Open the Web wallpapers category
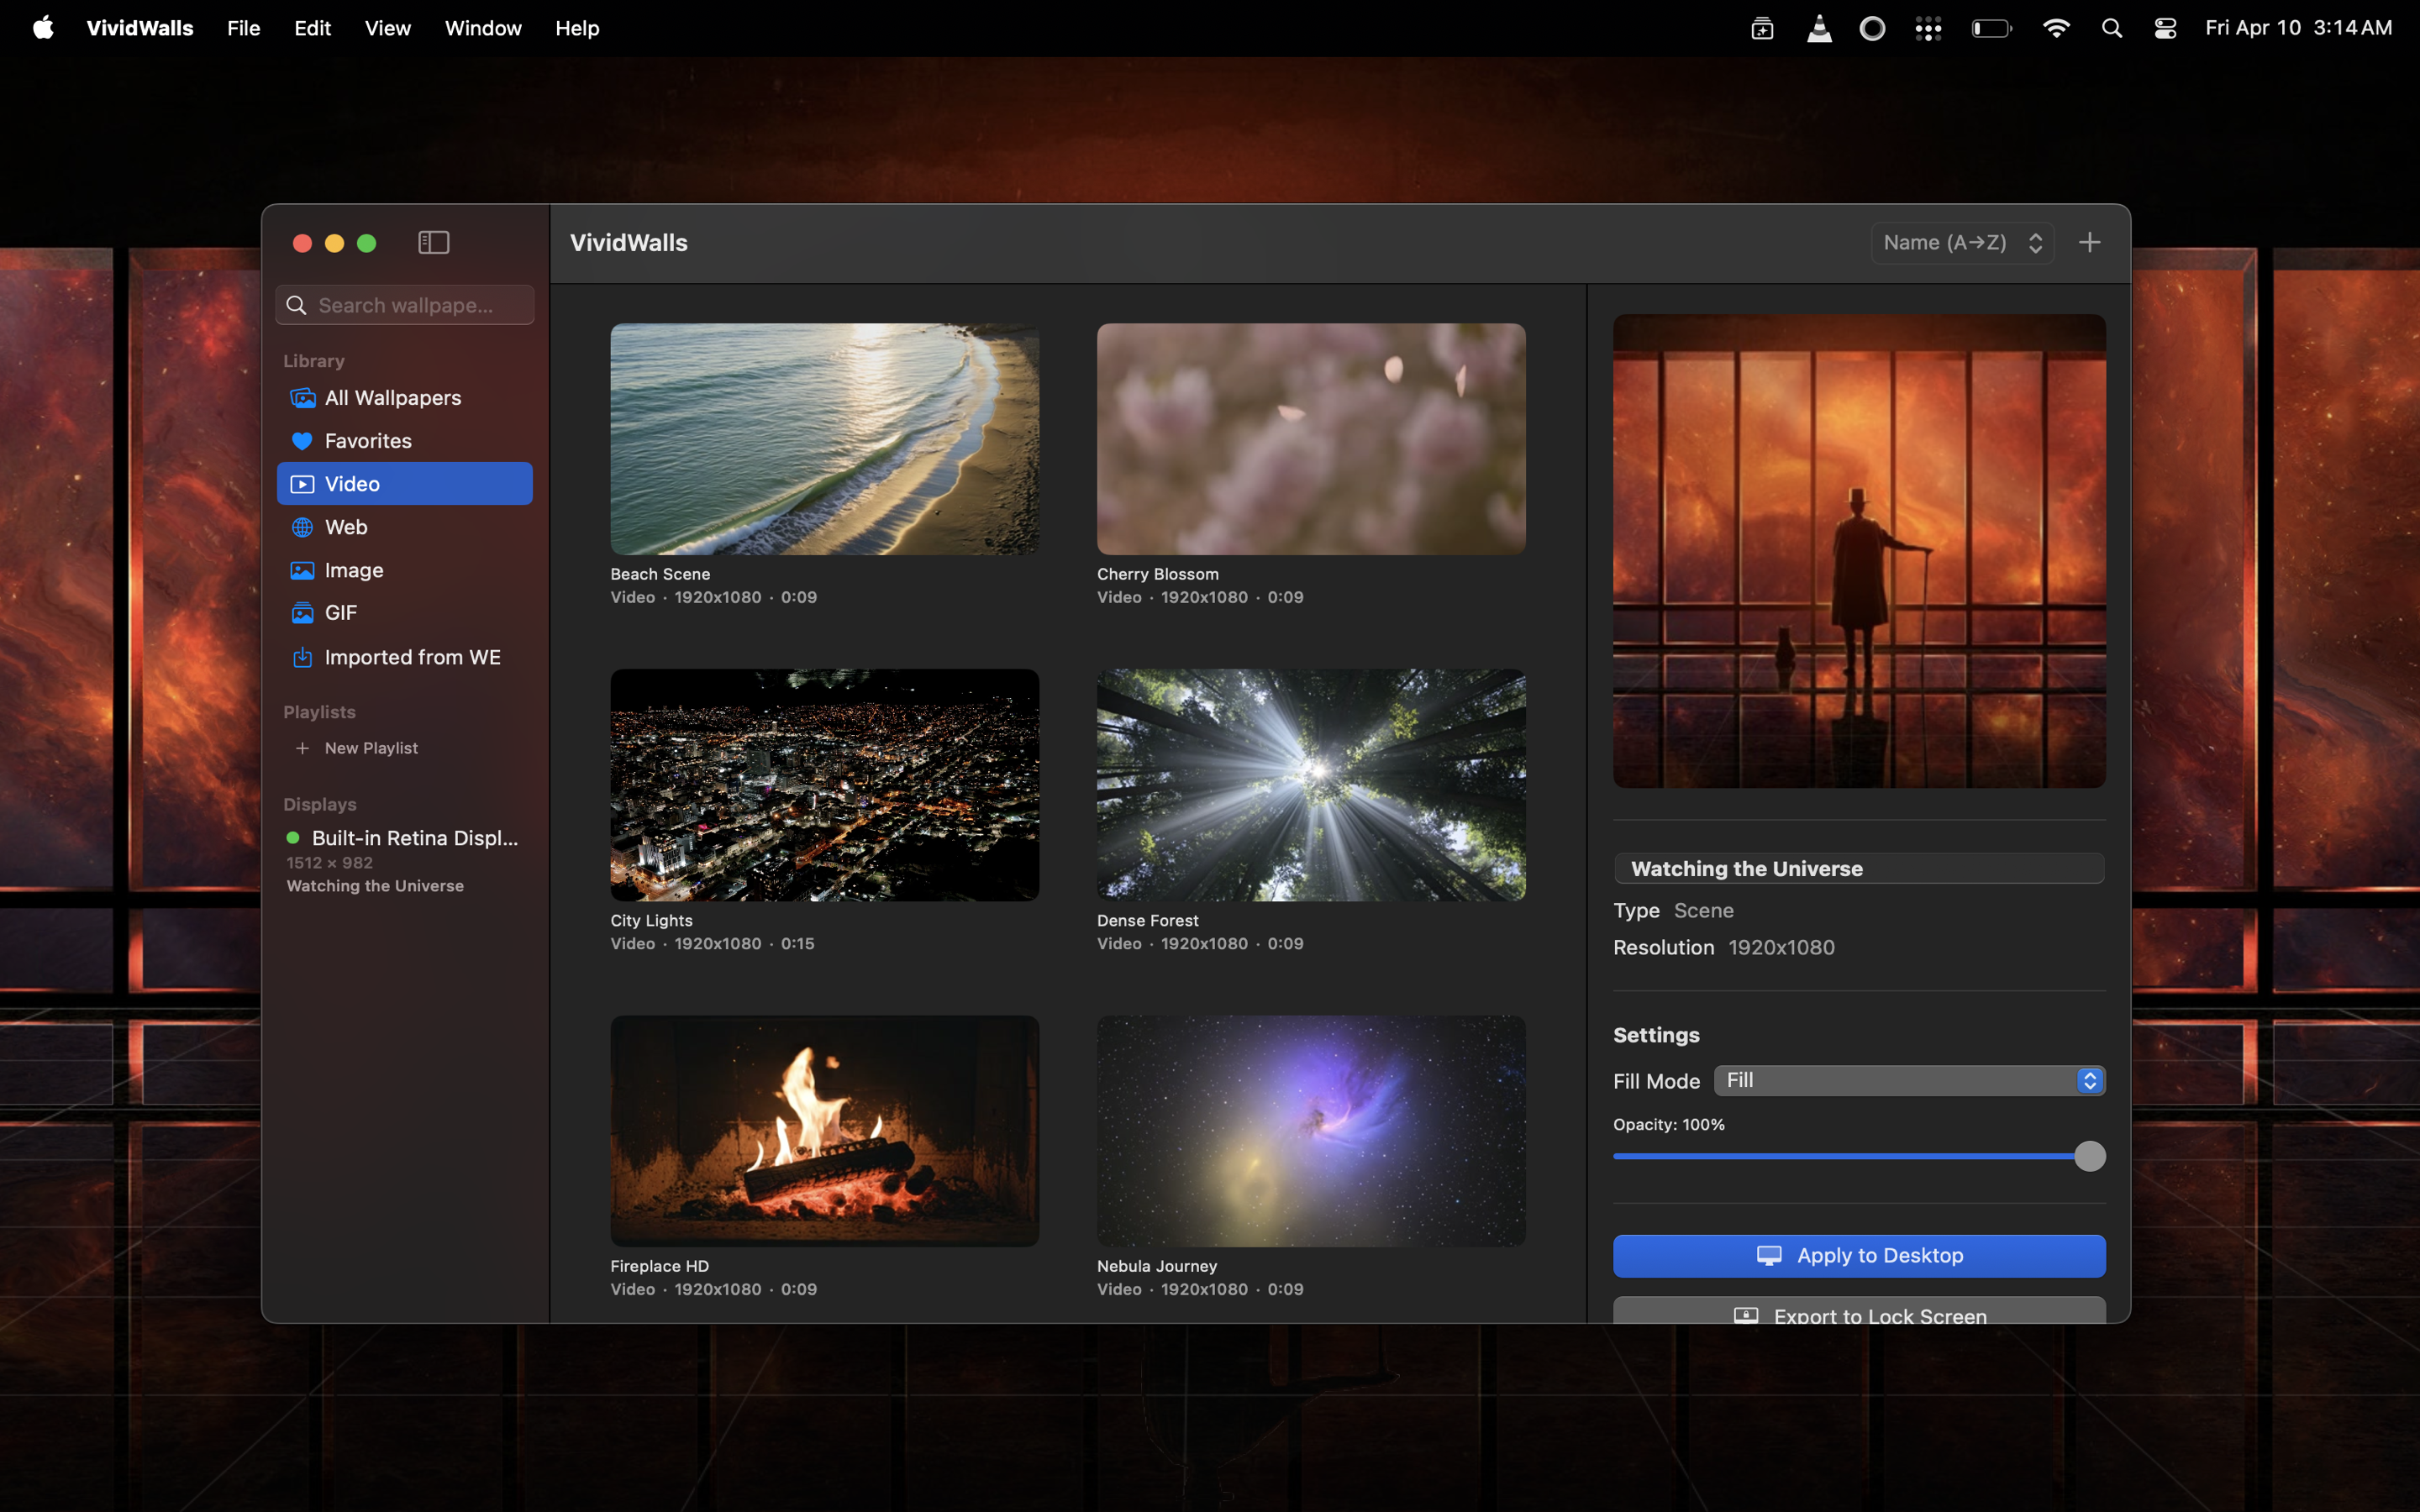2420x1512 pixels. (405, 527)
